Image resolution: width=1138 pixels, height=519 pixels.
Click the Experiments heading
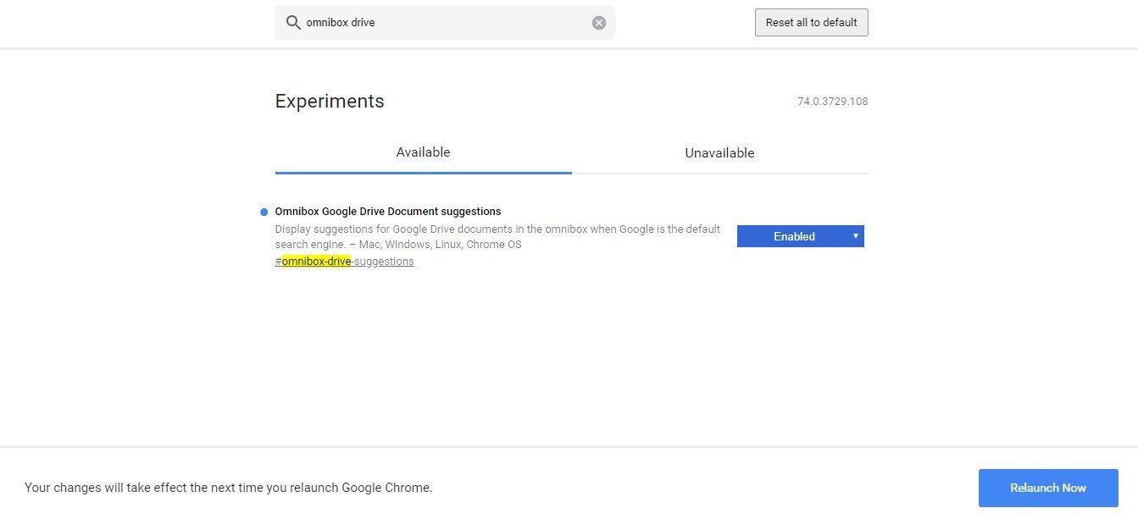click(330, 102)
